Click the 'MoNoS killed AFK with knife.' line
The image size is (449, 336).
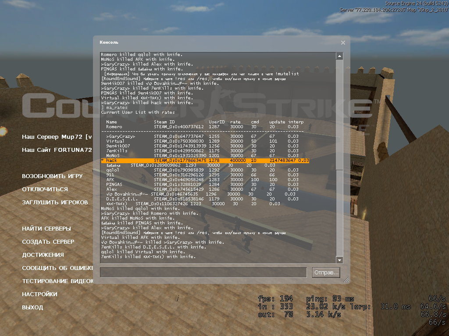[x=137, y=59]
